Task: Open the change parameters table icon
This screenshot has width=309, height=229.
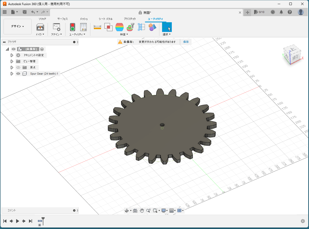Action: click(x=84, y=27)
